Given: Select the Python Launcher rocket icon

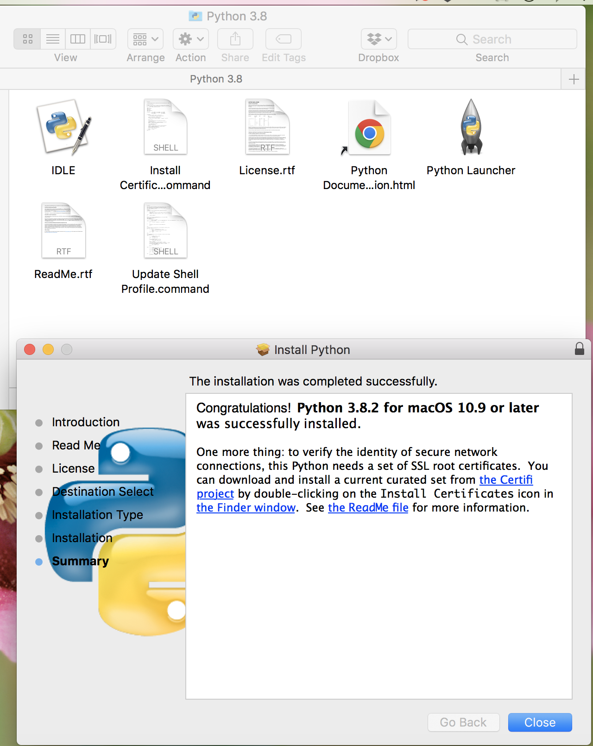Looking at the screenshot, I should tap(471, 126).
